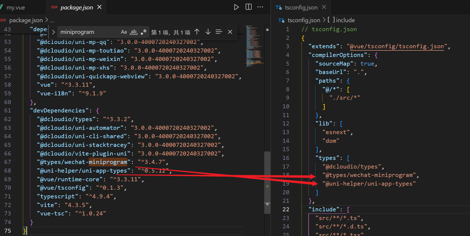Toggle Match Case in find widget
Viewport: 470px width, 236px height.
(x=124, y=32)
